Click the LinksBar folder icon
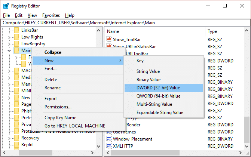Viewport: 251px width, 157px height. (x=17, y=30)
